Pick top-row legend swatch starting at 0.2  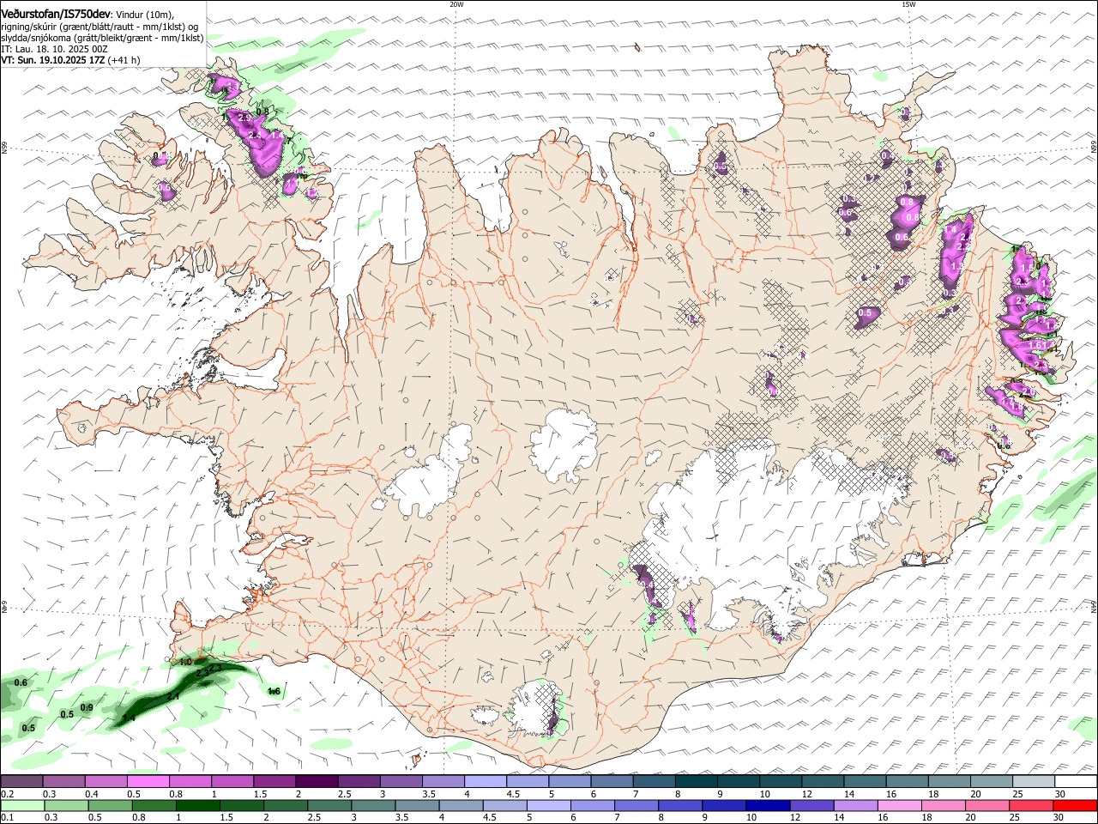(x=21, y=781)
